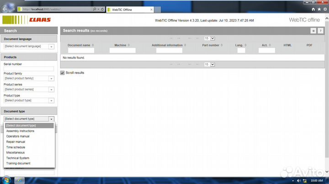
Task: Expand the document language dropdown
Action: [51, 46]
